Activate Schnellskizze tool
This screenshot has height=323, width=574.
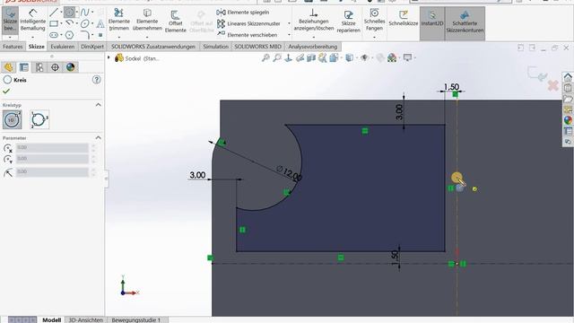403,18
